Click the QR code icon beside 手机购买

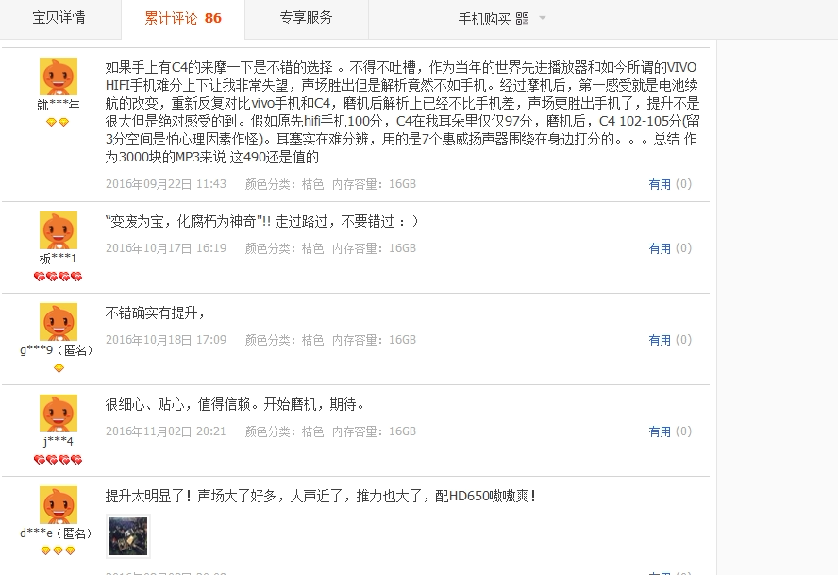pos(522,19)
